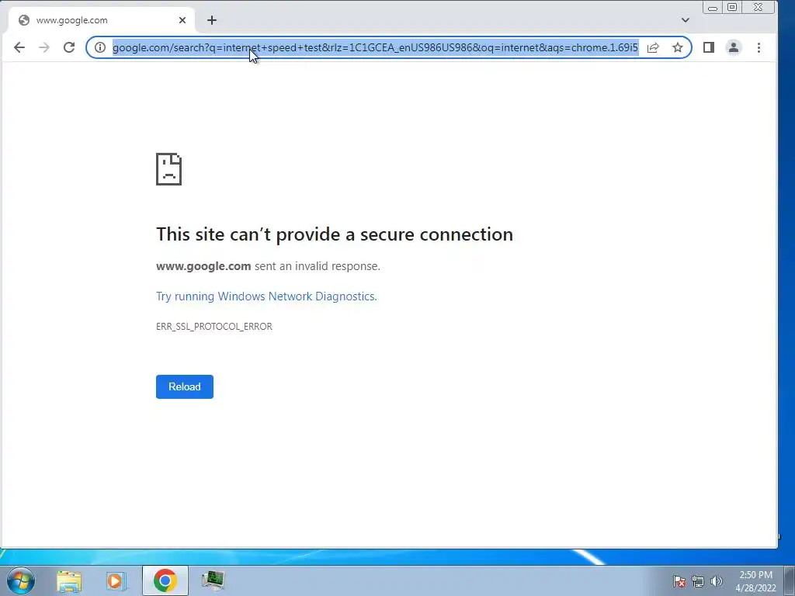View site information icon in address bar

[x=100, y=47]
